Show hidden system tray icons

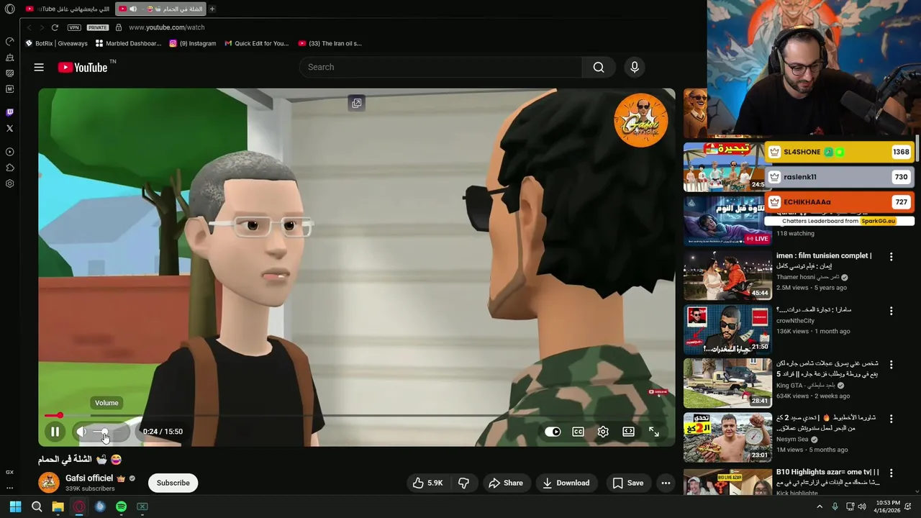coord(820,506)
